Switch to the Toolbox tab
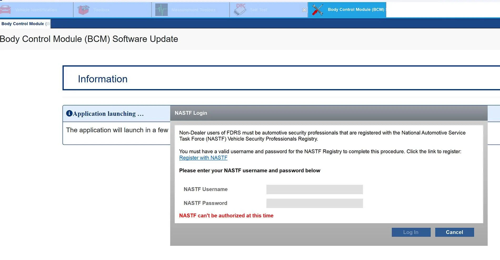 coord(112,10)
